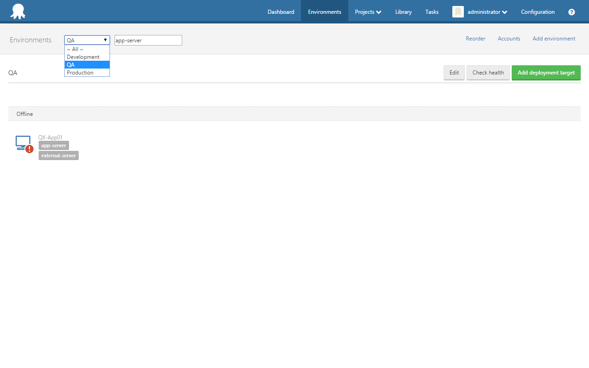Expand the Projects navigation dropdown
The height and width of the screenshot is (368, 589).
pyautogui.click(x=368, y=11)
